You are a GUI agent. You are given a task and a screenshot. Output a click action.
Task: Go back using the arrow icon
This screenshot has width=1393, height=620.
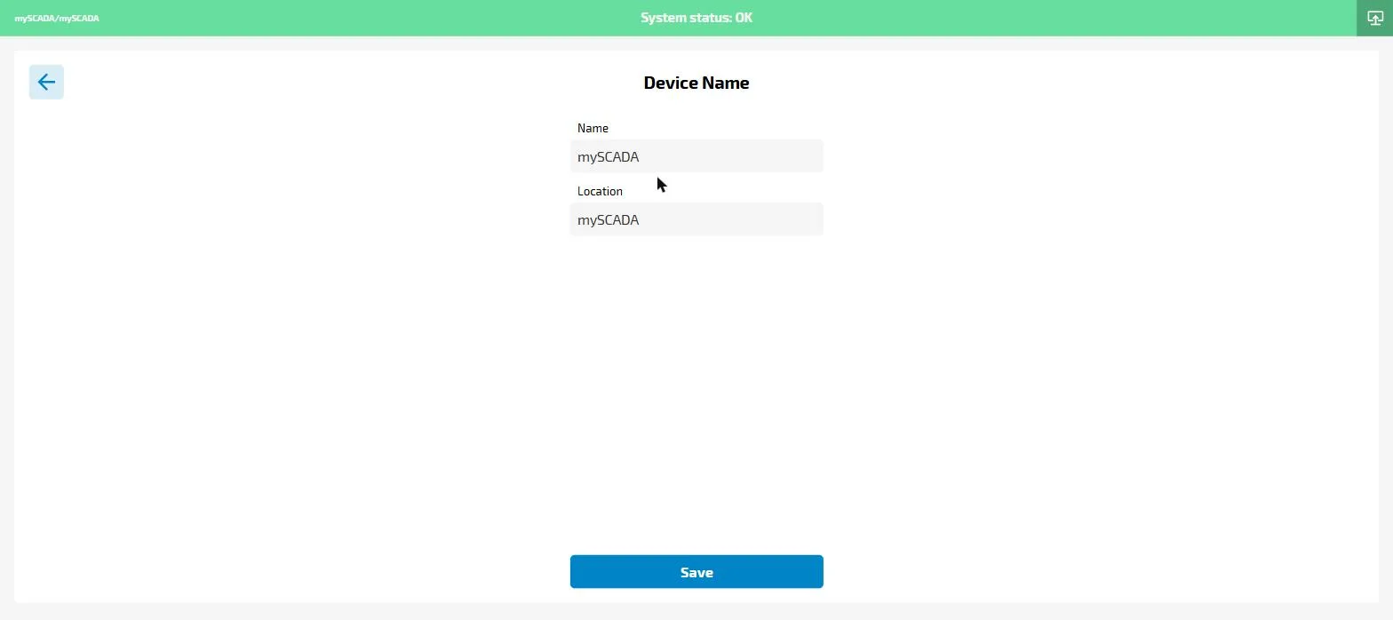[x=46, y=82]
